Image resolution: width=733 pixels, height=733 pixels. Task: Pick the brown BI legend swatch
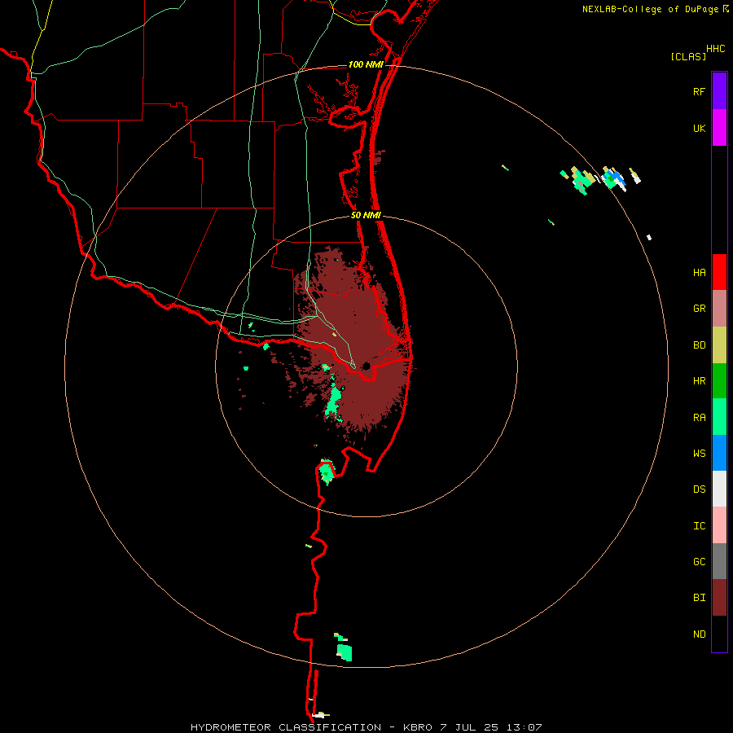click(719, 598)
